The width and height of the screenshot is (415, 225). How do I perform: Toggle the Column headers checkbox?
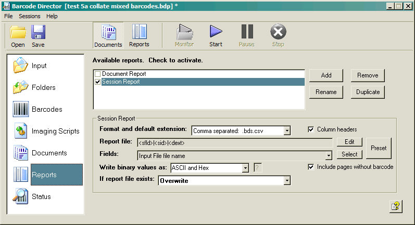click(311, 129)
